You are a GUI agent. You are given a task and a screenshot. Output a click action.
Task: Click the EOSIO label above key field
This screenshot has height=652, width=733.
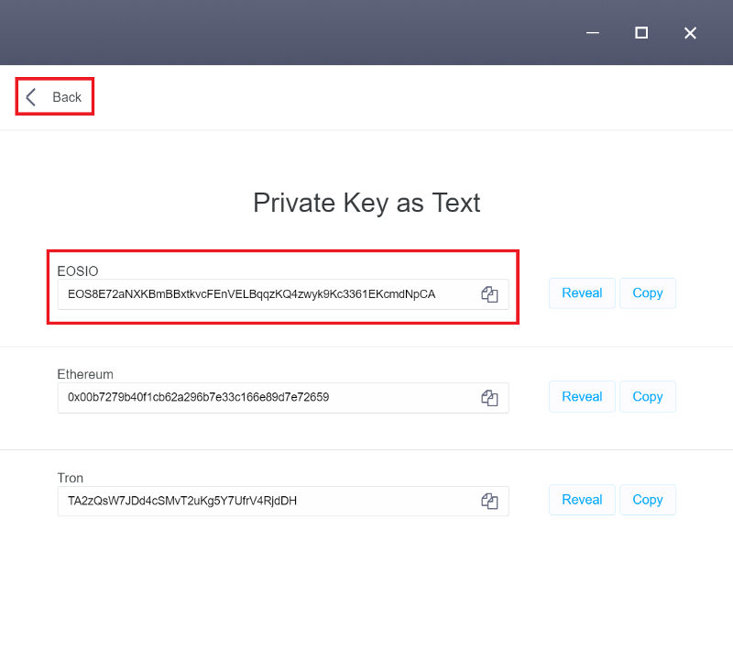[78, 271]
